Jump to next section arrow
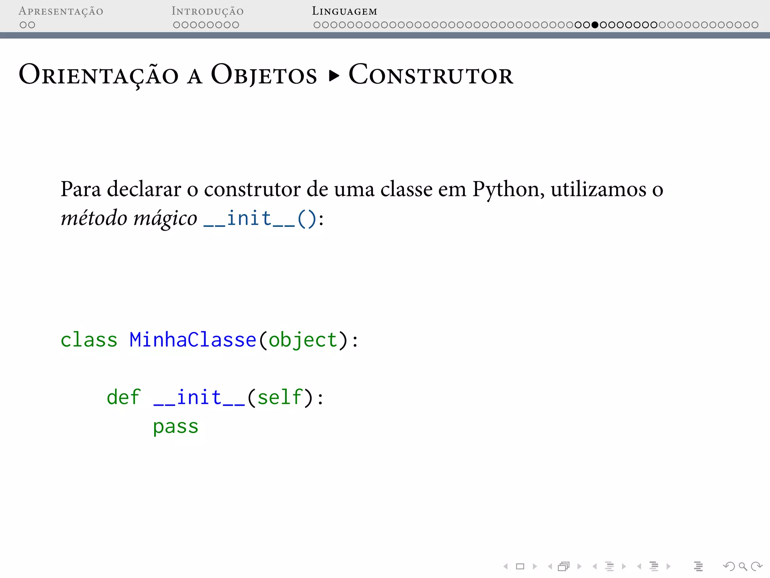Image resolution: width=770 pixels, height=578 pixels. (668, 566)
